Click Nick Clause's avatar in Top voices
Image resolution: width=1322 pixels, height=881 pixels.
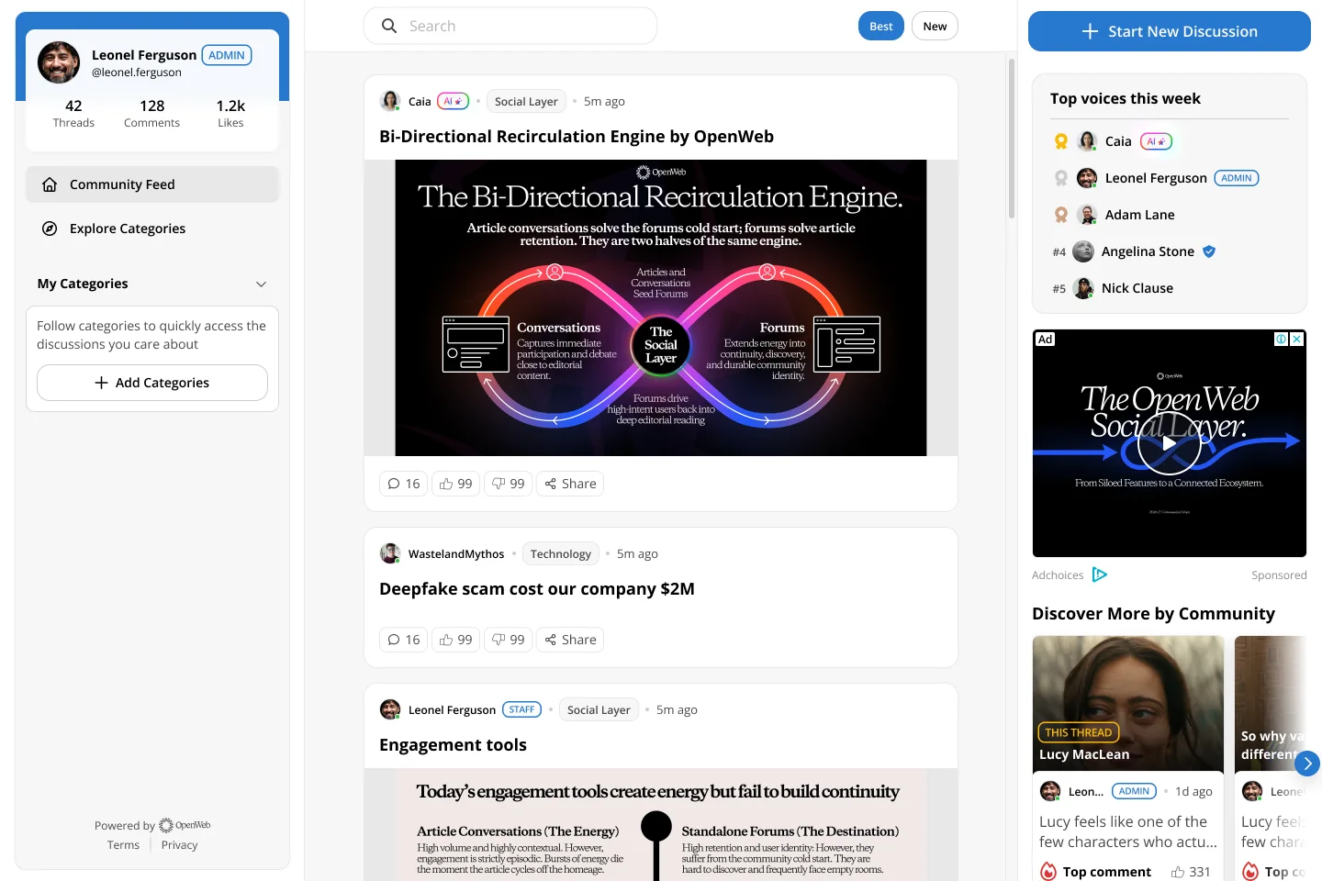click(x=1083, y=288)
